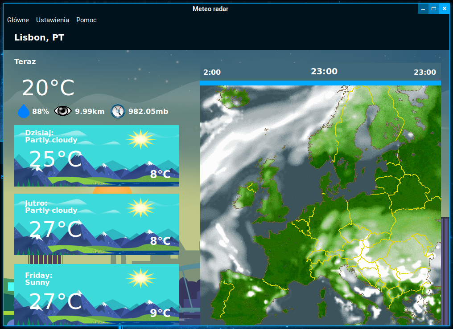
Task: Open the Pomoc menu
Action: coord(86,20)
